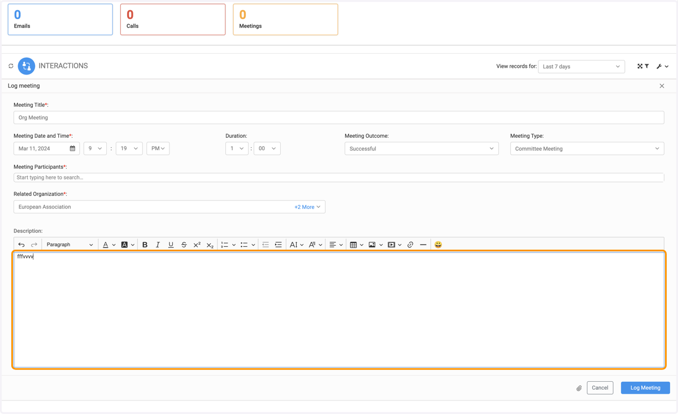
Task: Change the AM/PM dropdown
Action: 158,149
